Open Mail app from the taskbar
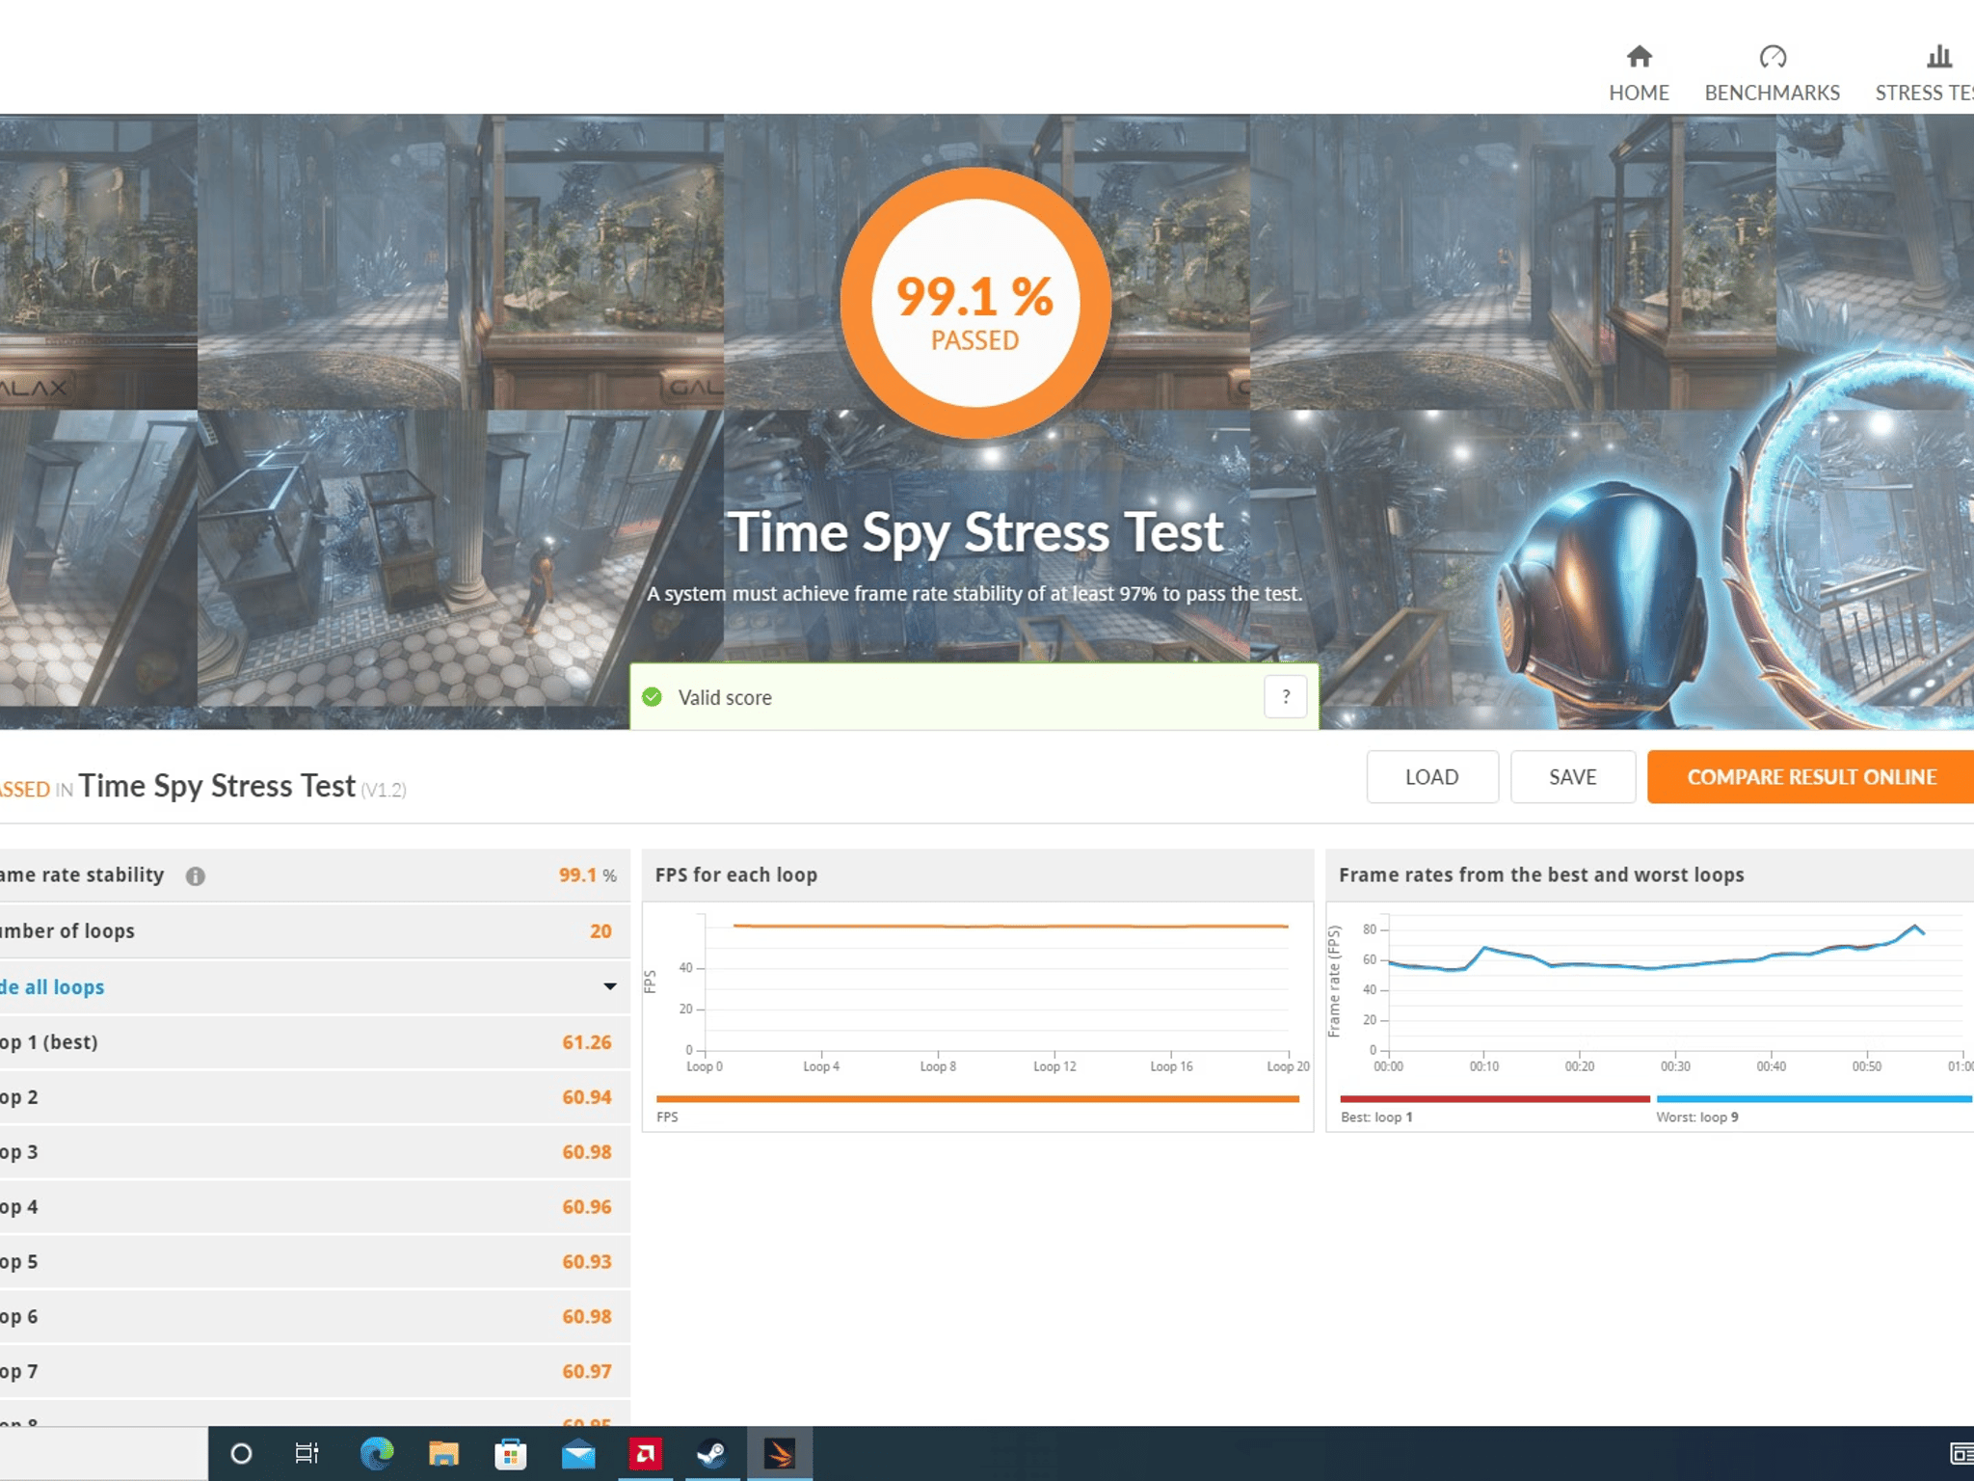The width and height of the screenshot is (1974, 1481). coord(578,1453)
